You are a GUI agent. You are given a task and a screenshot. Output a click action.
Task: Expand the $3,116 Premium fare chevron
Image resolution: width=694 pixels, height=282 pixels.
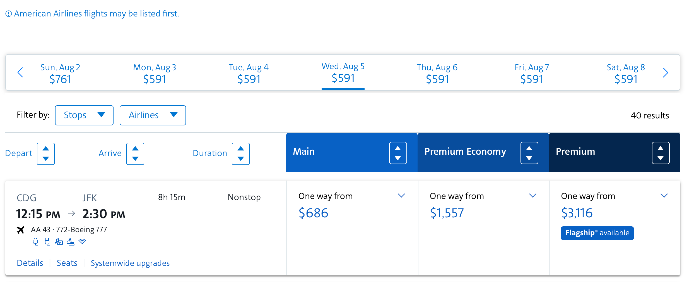click(x=664, y=196)
